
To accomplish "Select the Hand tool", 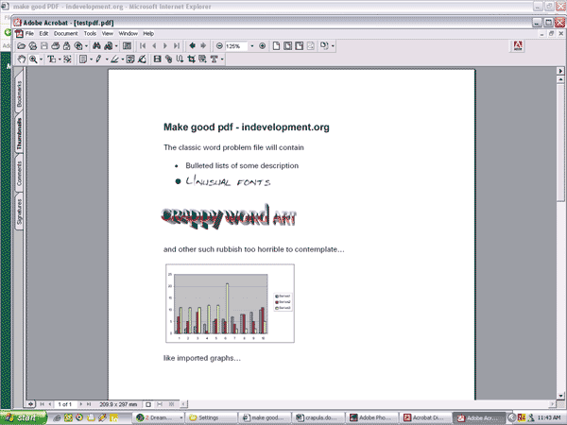I will (22, 59).
